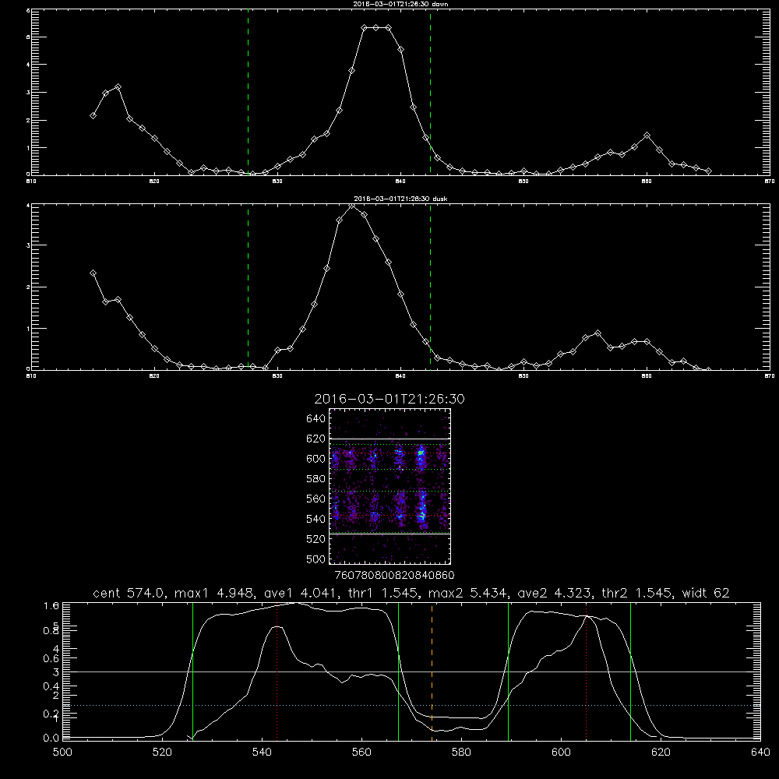Click the green vertical line near 589 in the bottom plot
The width and height of the screenshot is (779, 779).
click(x=508, y=671)
